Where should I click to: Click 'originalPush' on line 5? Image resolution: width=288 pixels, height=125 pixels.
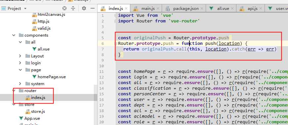pos(150,38)
